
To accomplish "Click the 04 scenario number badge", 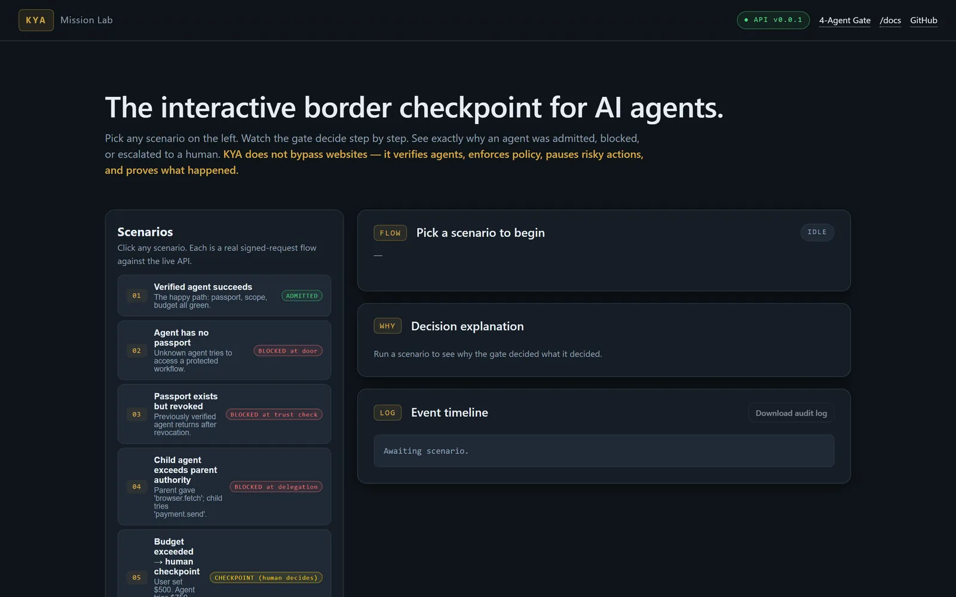I will point(137,487).
